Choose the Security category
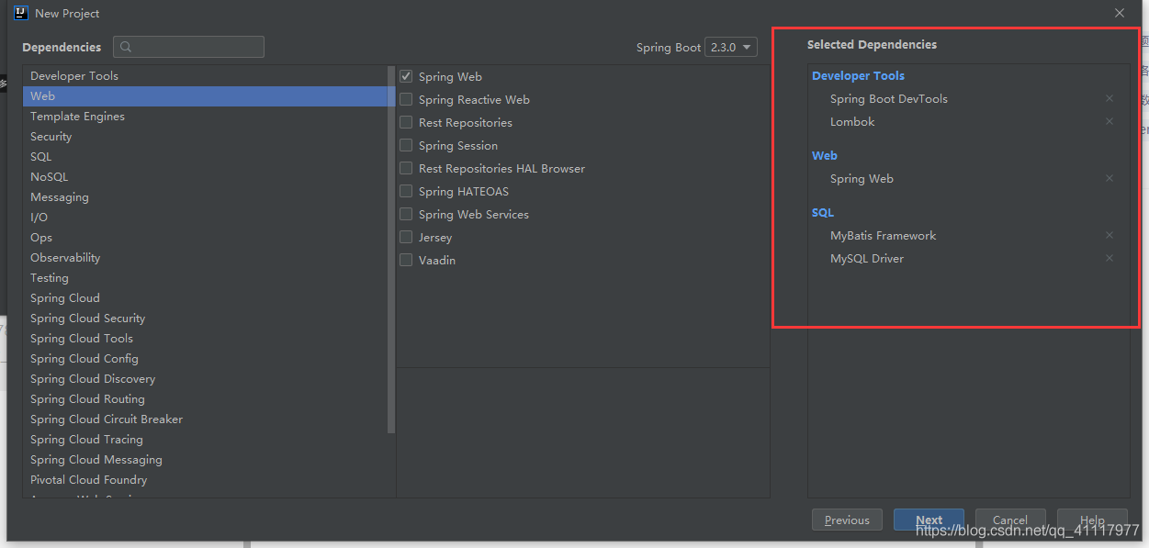1149x548 pixels. pyautogui.click(x=205, y=136)
